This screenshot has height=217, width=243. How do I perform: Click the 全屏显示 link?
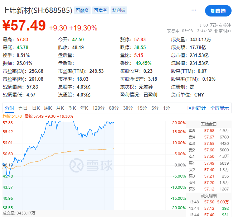(219, 108)
